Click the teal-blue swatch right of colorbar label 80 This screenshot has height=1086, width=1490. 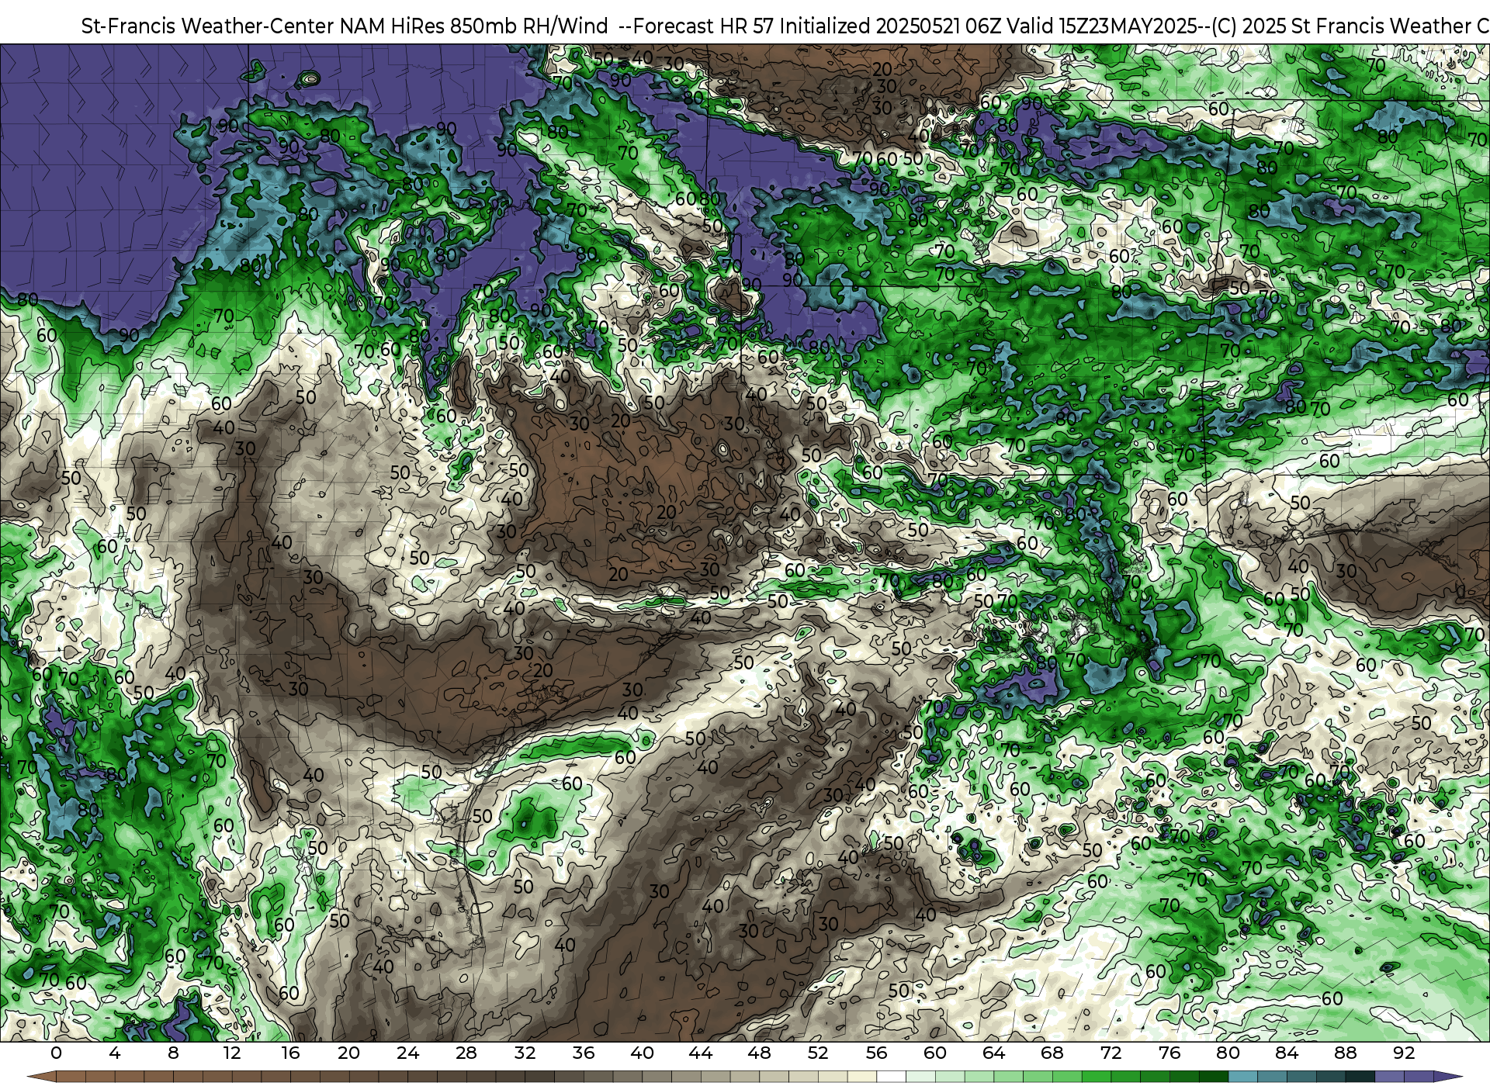point(1242,1077)
